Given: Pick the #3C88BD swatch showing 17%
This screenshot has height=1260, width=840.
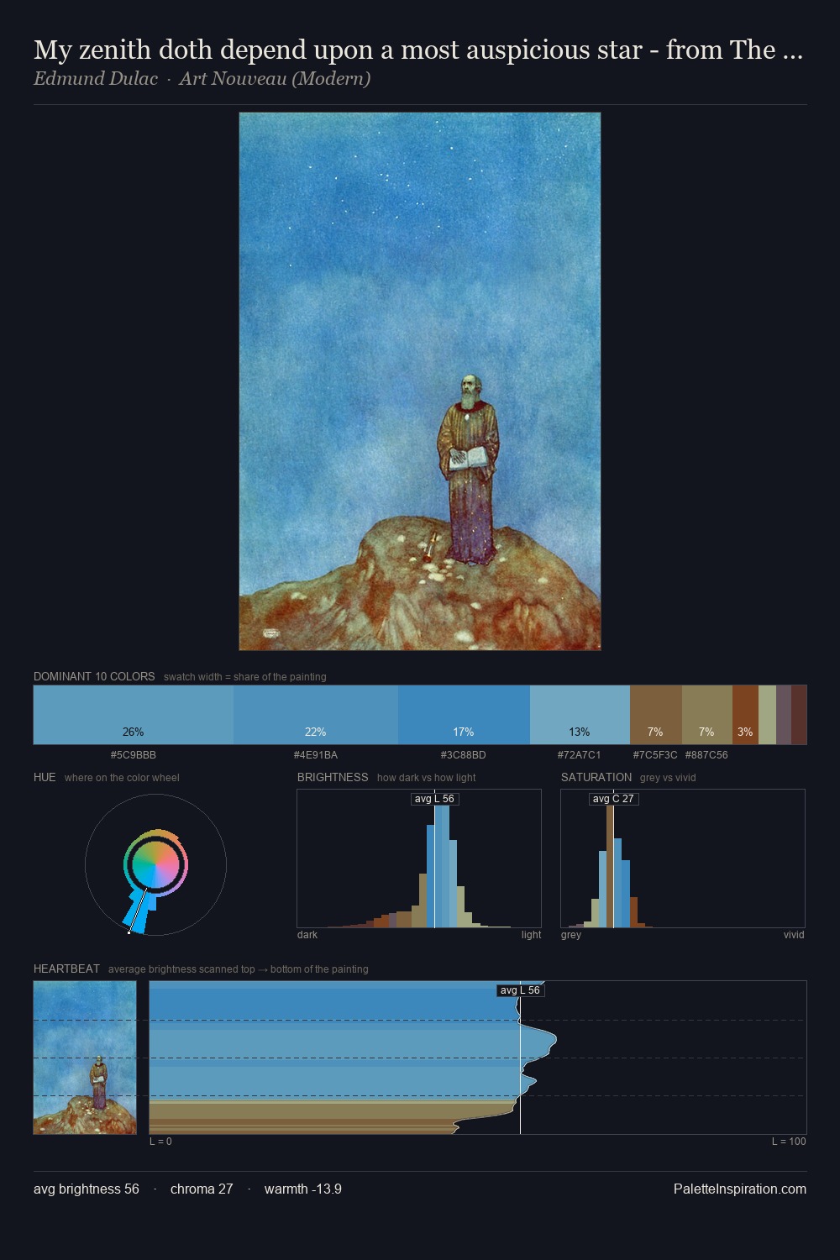Looking at the screenshot, I should coord(464,715).
